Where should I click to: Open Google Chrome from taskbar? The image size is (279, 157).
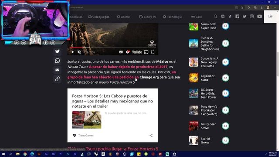pos(25,154)
